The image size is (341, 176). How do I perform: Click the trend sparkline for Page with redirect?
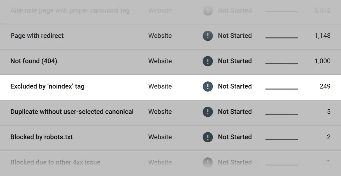281,37
